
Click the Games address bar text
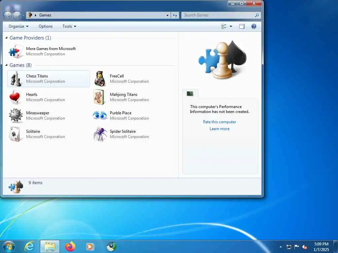point(45,15)
